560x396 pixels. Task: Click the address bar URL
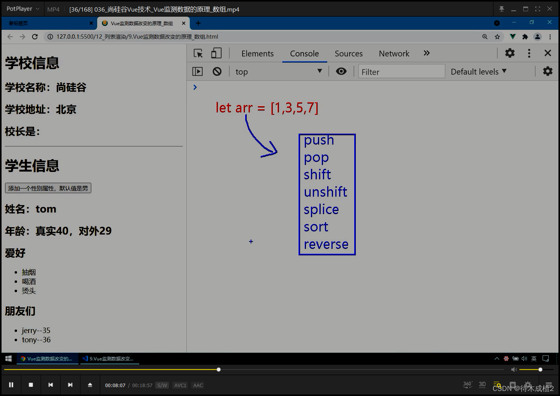click(x=137, y=37)
